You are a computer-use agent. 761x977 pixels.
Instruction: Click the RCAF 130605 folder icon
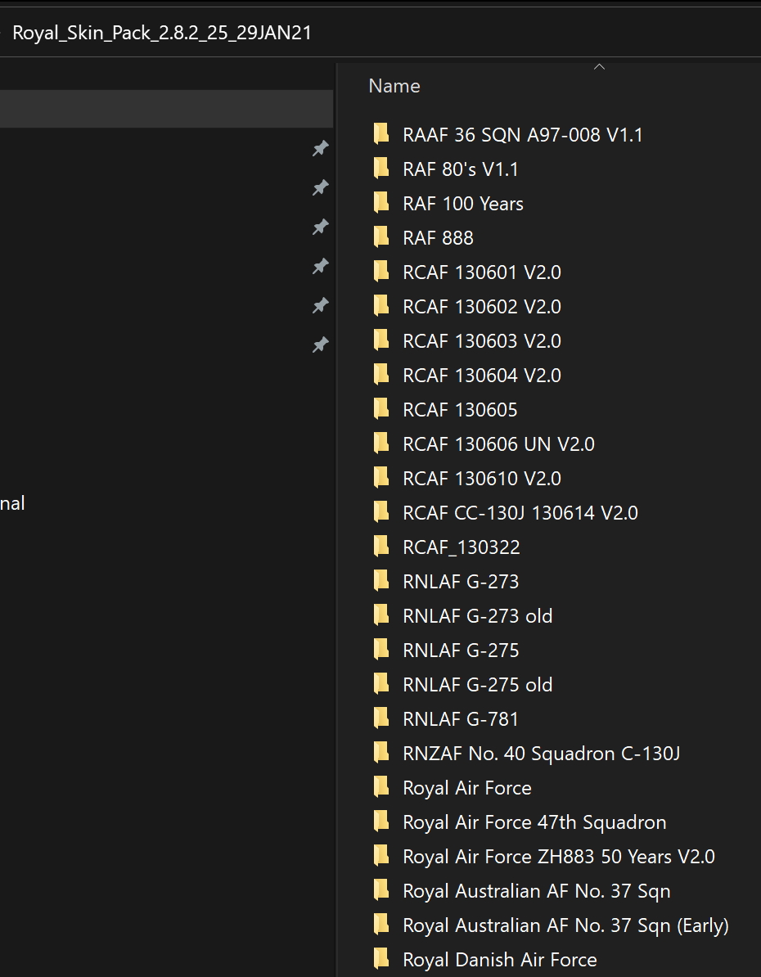(x=380, y=409)
